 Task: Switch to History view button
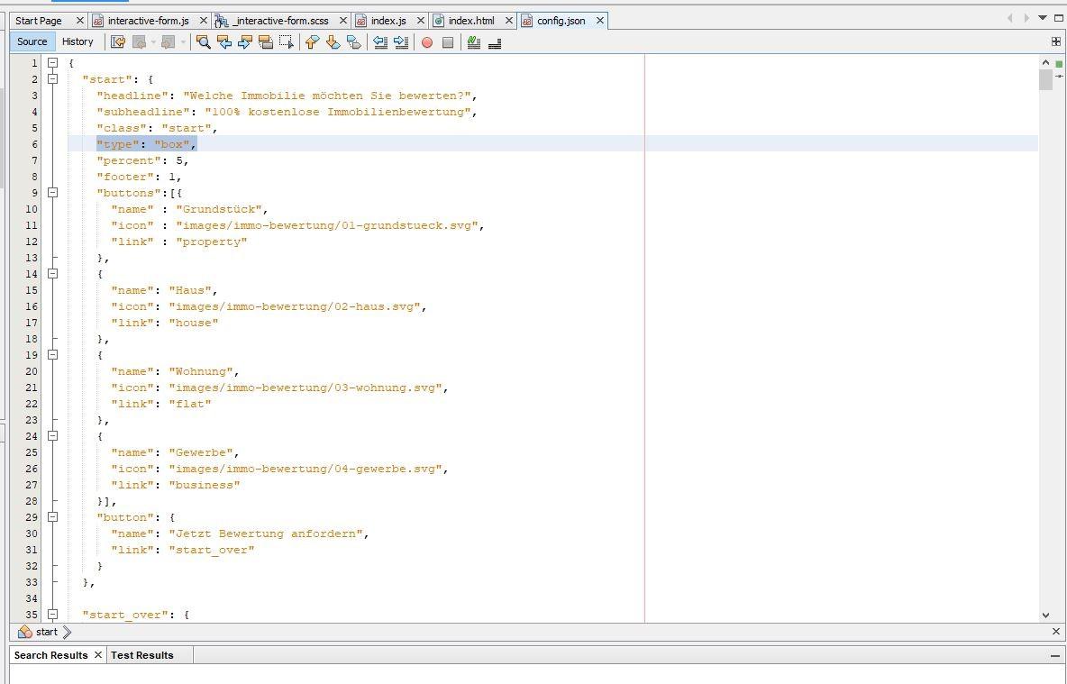click(78, 41)
